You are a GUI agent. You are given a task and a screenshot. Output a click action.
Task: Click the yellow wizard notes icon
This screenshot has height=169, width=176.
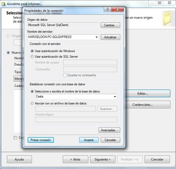pyautogui.click(x=167, y=18)
